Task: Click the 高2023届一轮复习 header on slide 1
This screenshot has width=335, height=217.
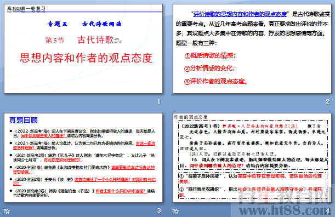Action: pos(26,9)
